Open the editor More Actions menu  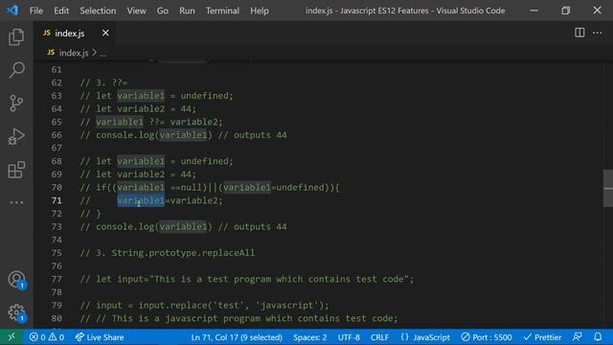[598, 33]
